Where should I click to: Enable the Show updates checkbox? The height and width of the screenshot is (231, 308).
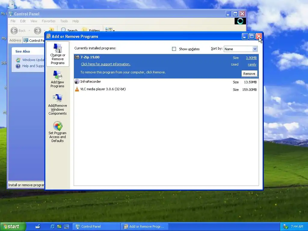(x=174, y=49)
